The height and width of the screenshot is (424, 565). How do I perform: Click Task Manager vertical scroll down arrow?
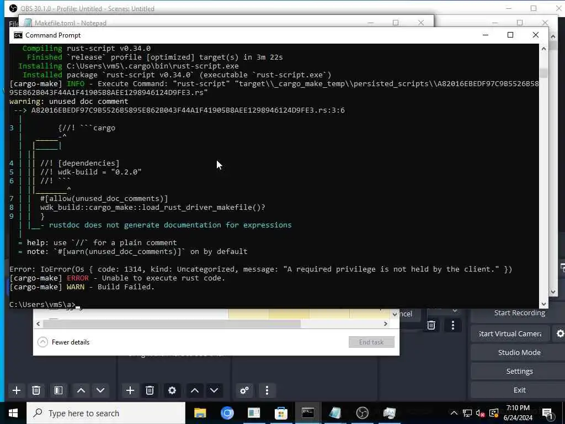(395, 314)
